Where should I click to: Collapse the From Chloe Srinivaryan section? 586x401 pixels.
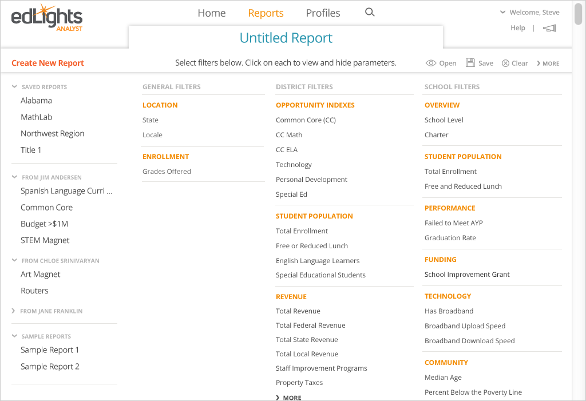click(14, 260)
